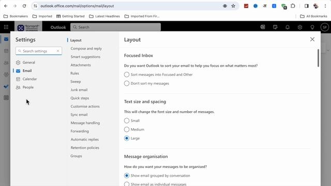This screenshot has width=331, height=186.
Task: Open Sync email settings
Action: [x=79, y=115]
